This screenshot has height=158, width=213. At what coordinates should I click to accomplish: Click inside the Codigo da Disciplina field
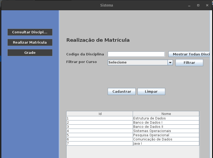136,54
